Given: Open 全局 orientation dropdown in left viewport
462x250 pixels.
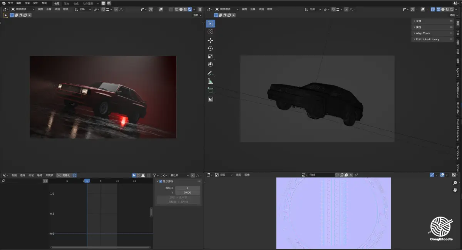Looking at the screenshot, I should click(x=83, y=9).
